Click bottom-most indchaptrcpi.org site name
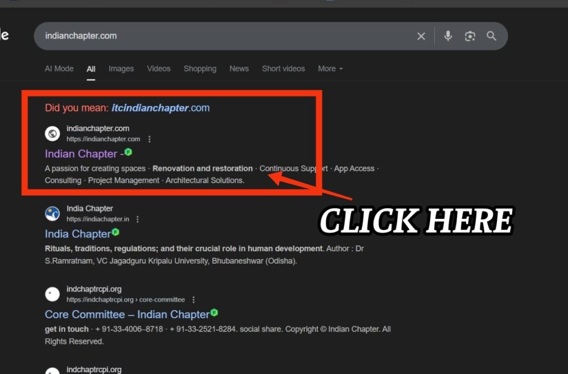This screenshot has height=374, width=568. click(x=94, y=370)
